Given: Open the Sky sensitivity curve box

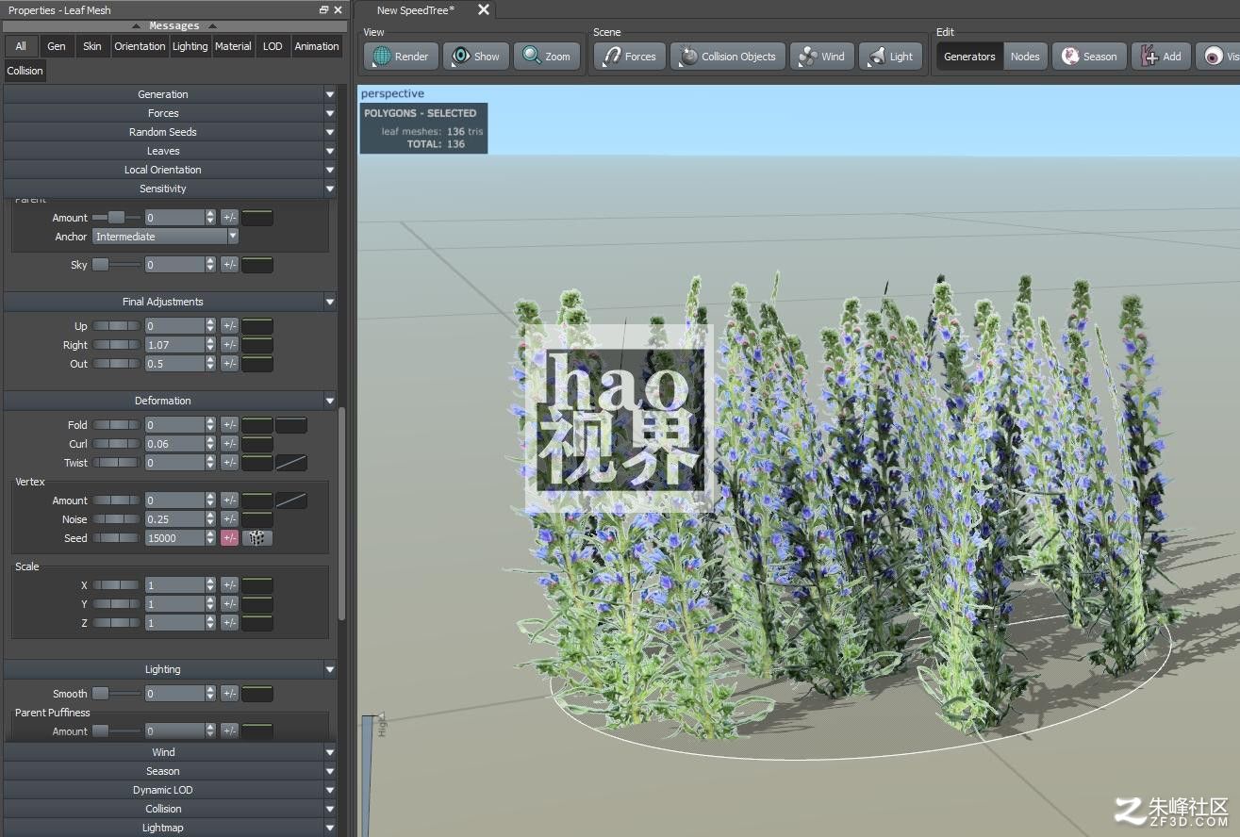Looking at the screenshot, I should 257,265.
